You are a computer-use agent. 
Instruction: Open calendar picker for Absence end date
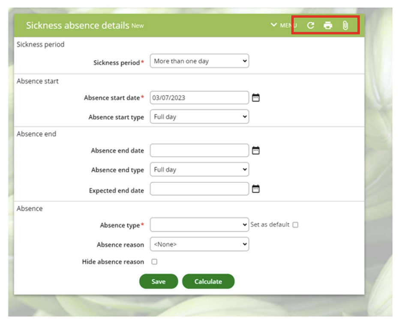256,151
